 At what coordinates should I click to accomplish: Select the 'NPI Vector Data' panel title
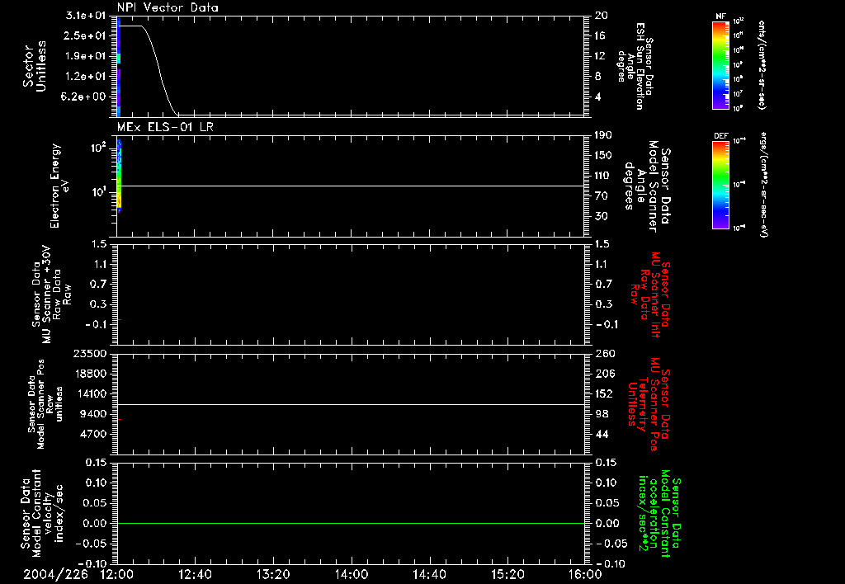[168, 7]
